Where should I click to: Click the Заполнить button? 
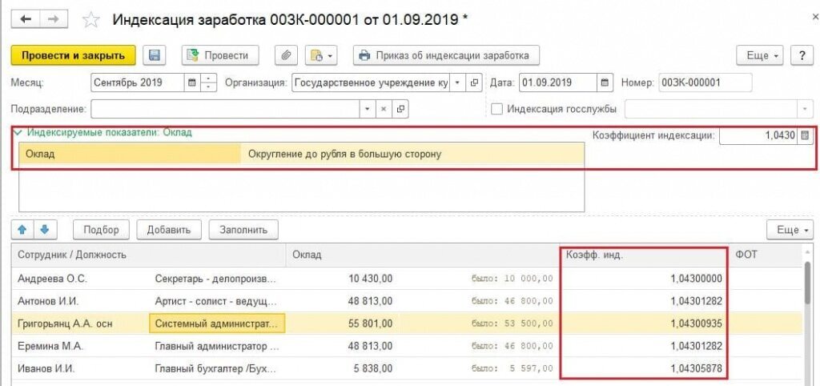(243, 230)
